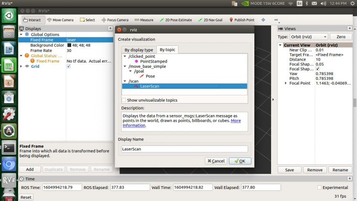Image resolution: width=357 pixels, height=201 pixels.
Task: Click the blue minus remove-tool icon
Action: tap(276, 20)
